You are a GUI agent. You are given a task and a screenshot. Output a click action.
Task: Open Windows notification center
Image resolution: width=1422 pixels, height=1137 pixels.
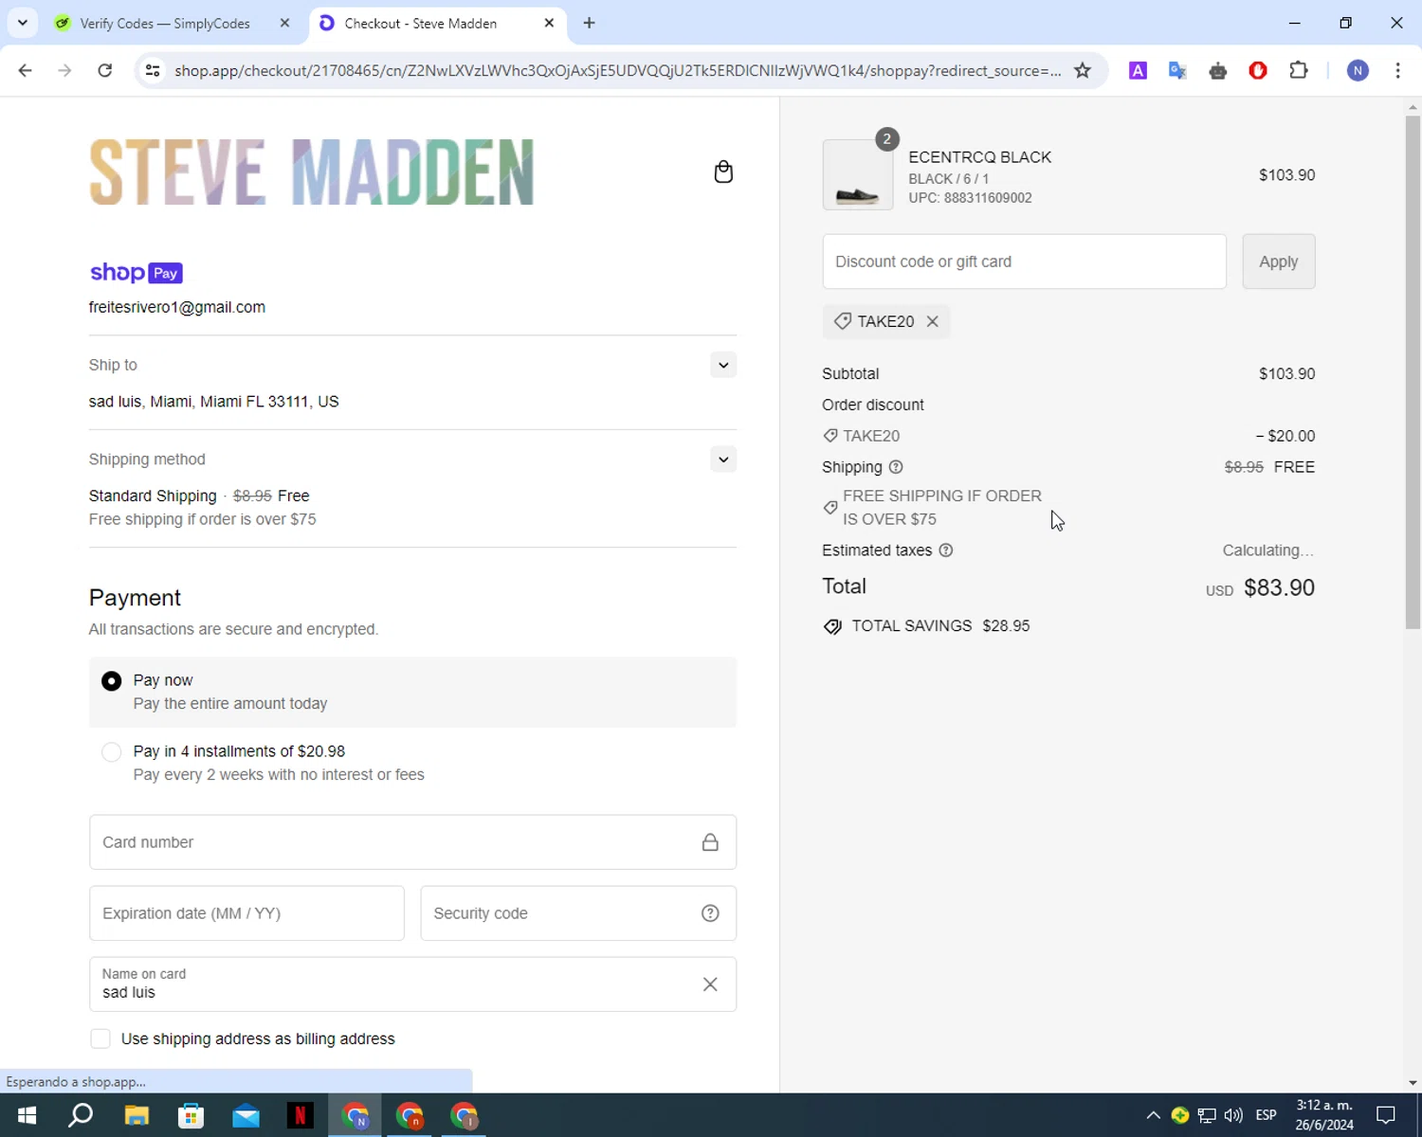[1386, 1115]
